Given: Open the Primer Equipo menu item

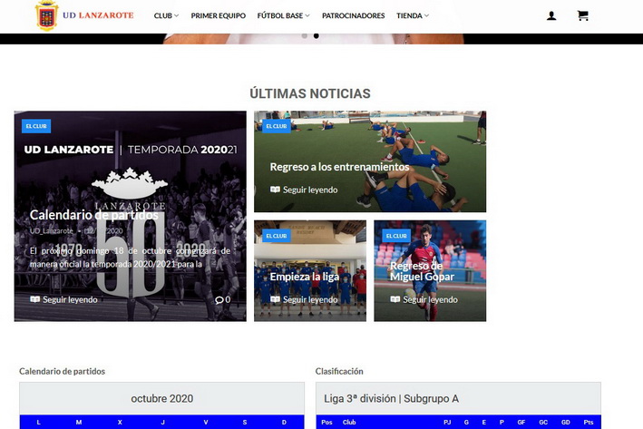Looking at the screenshot, I should coord(218,15).
